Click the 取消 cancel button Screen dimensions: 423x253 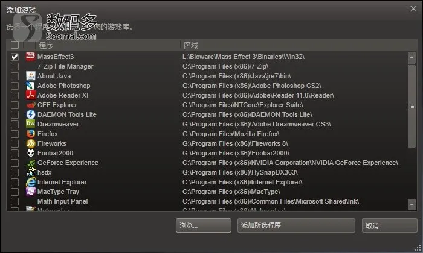(x=390, y=225)
